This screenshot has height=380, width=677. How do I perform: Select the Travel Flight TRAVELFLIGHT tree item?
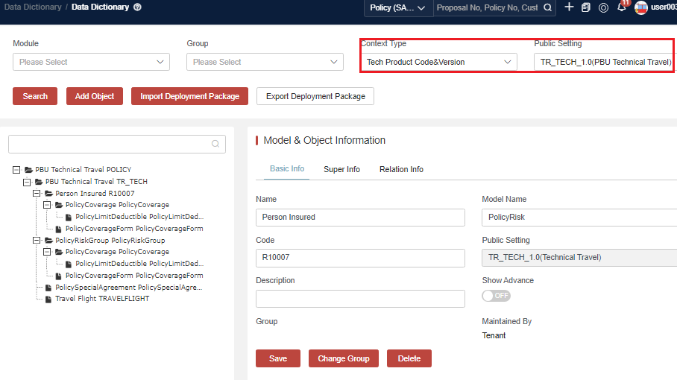(102, 299)
